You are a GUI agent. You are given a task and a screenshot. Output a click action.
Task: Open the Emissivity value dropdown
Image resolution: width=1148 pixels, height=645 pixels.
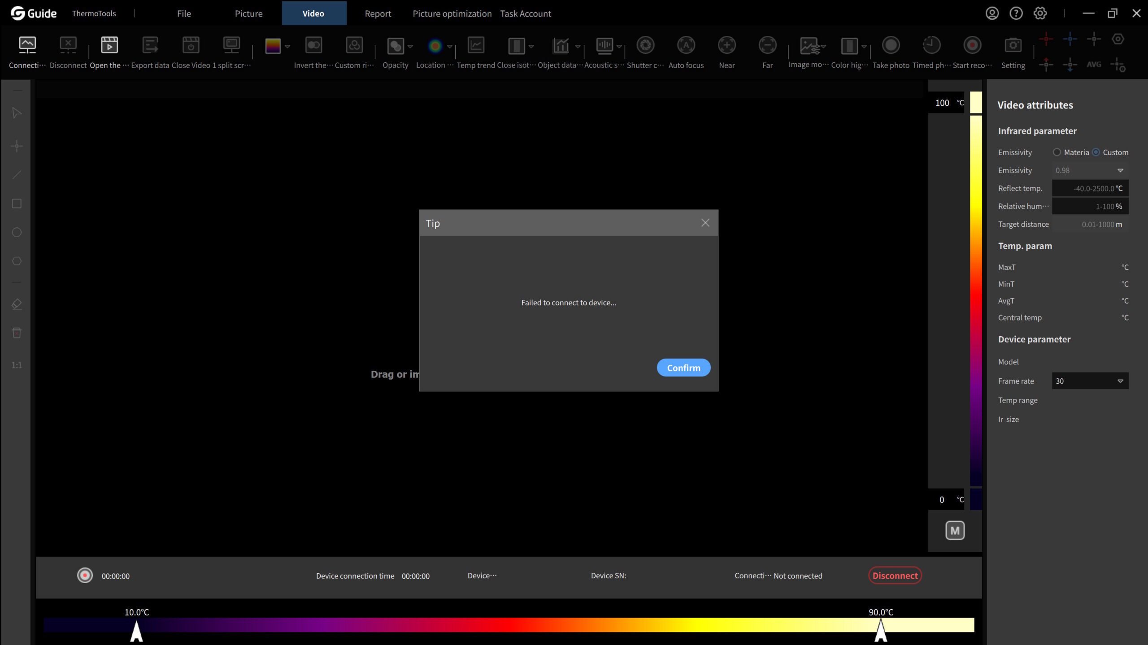(x=1120, y=170)
